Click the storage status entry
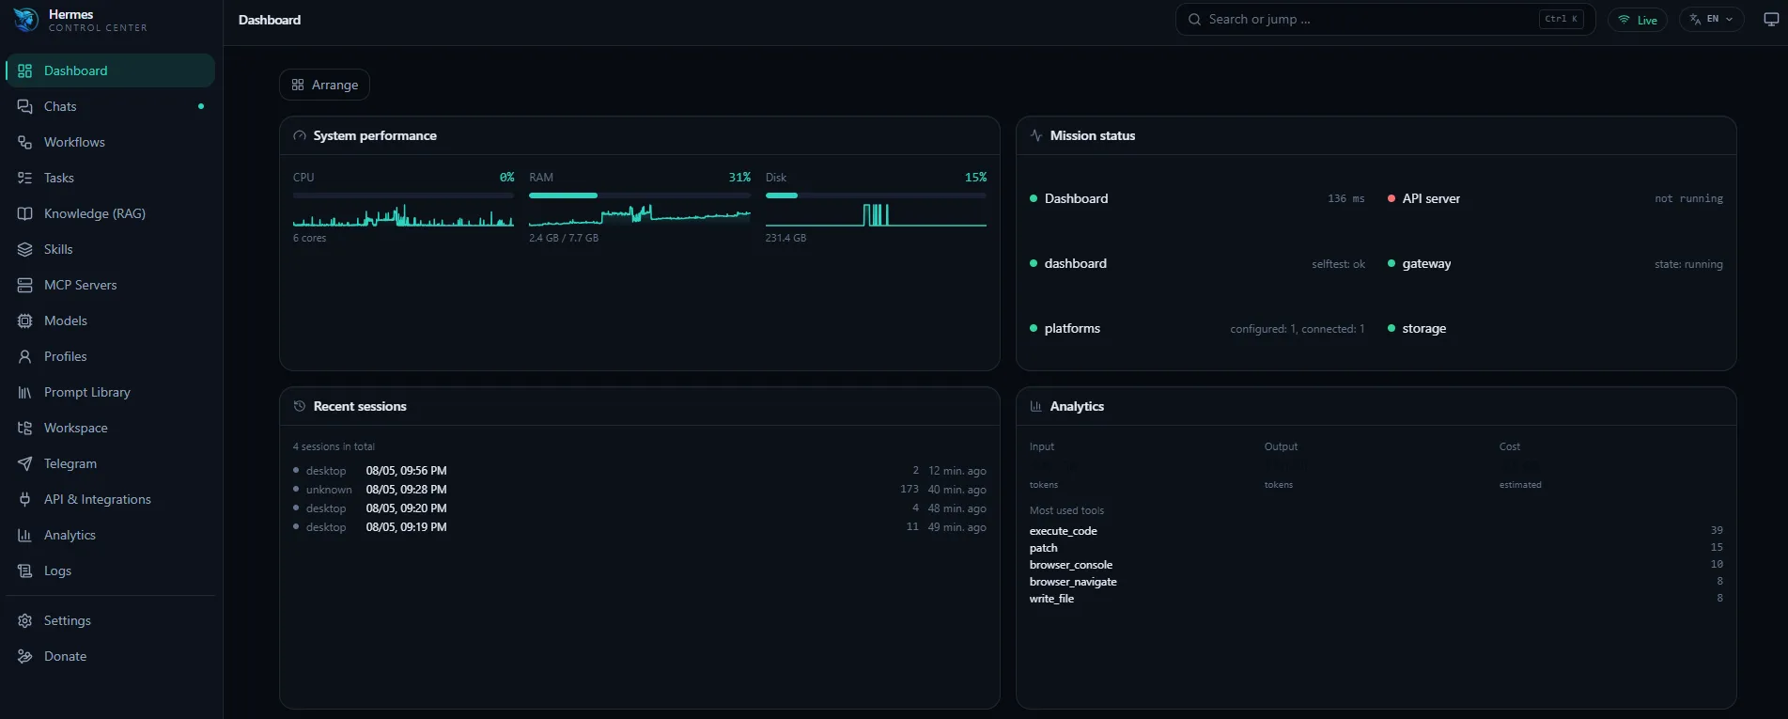Image resolution: width=1788 pixels, height=719 pixels. pos(1555,329)
